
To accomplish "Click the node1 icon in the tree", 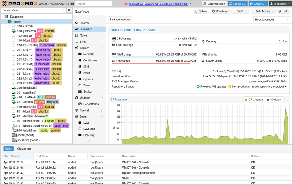I will [x=10, y=22].
